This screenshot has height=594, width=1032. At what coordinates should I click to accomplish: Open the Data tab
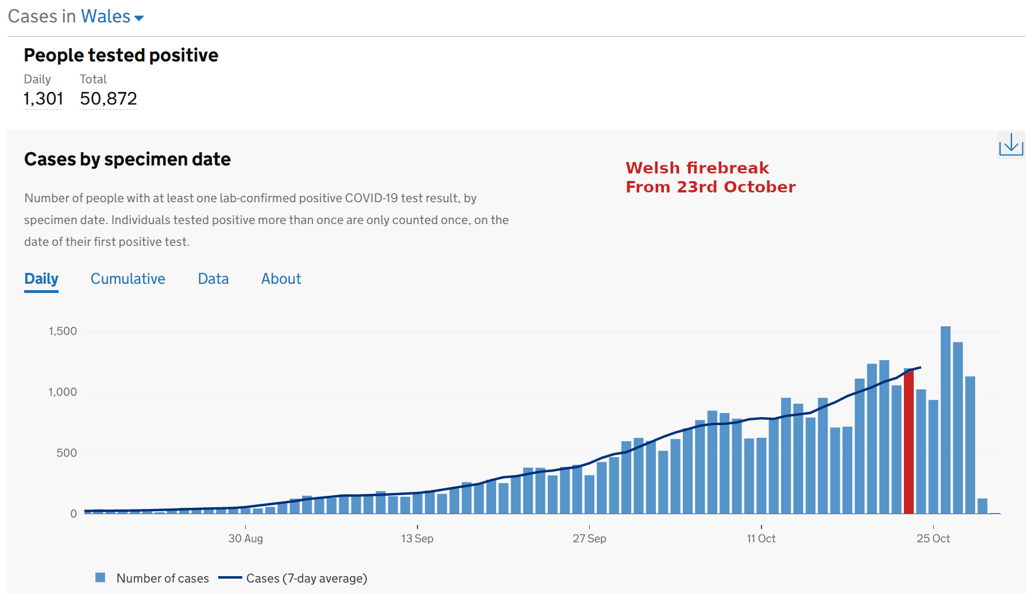(213, 279)
